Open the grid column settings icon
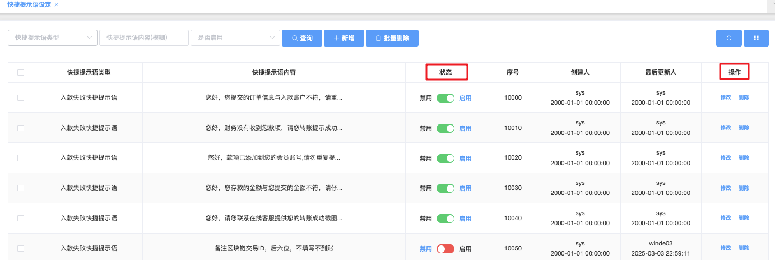Screen dimensions: 775x260 (756, 38)
